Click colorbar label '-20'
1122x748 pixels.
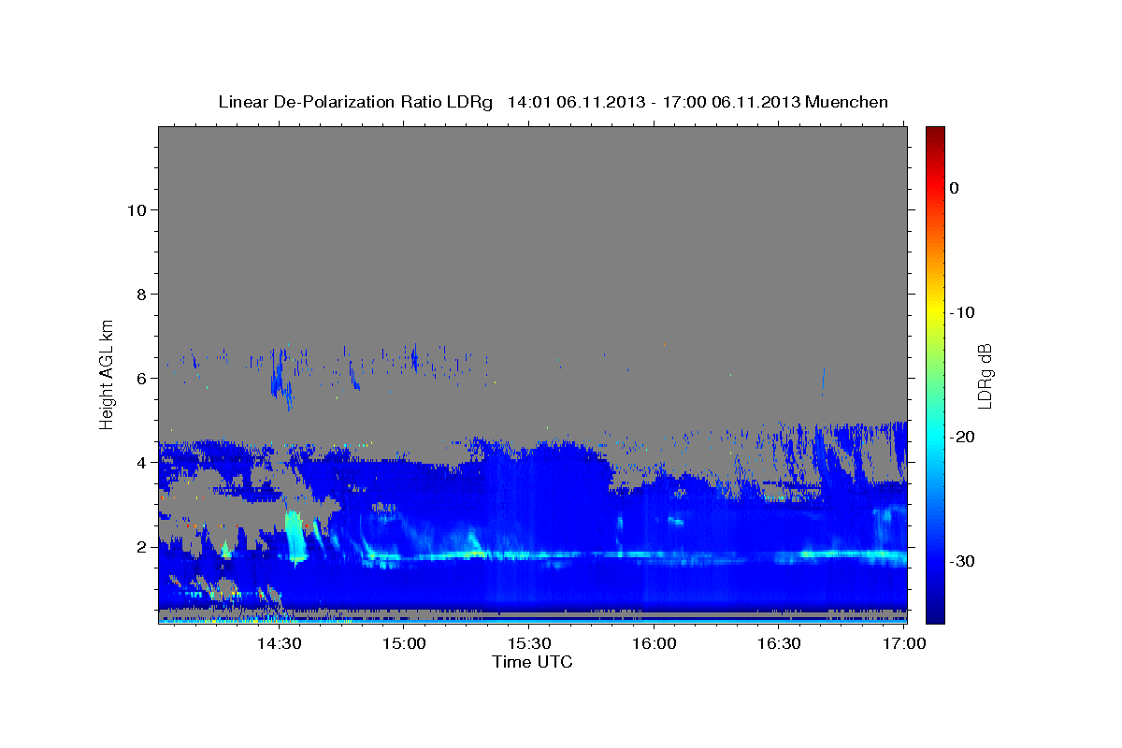(961, 437)
